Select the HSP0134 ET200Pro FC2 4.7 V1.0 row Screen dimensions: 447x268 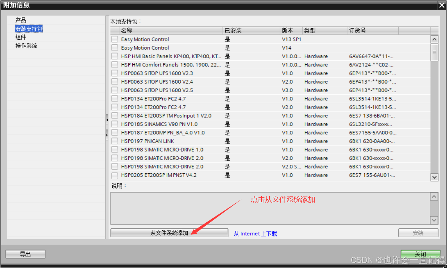pos(270,99)
